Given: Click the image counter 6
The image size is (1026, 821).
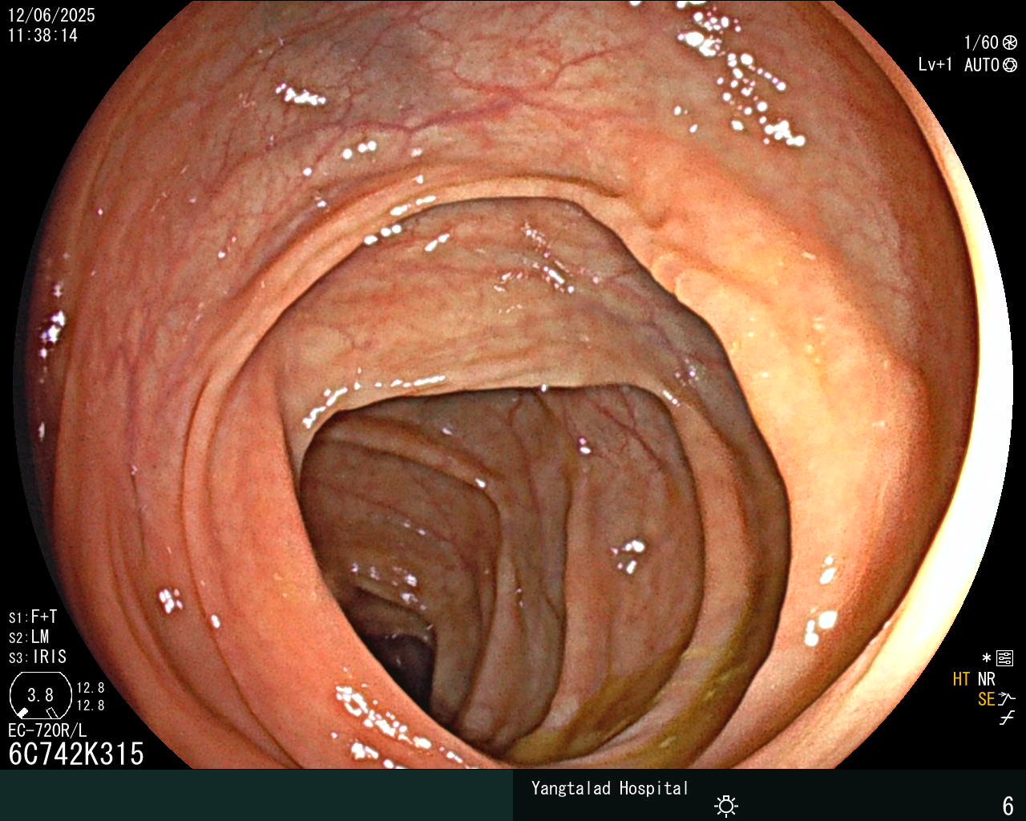Looking at the screenshot, I should click(x=1008, y=805).
